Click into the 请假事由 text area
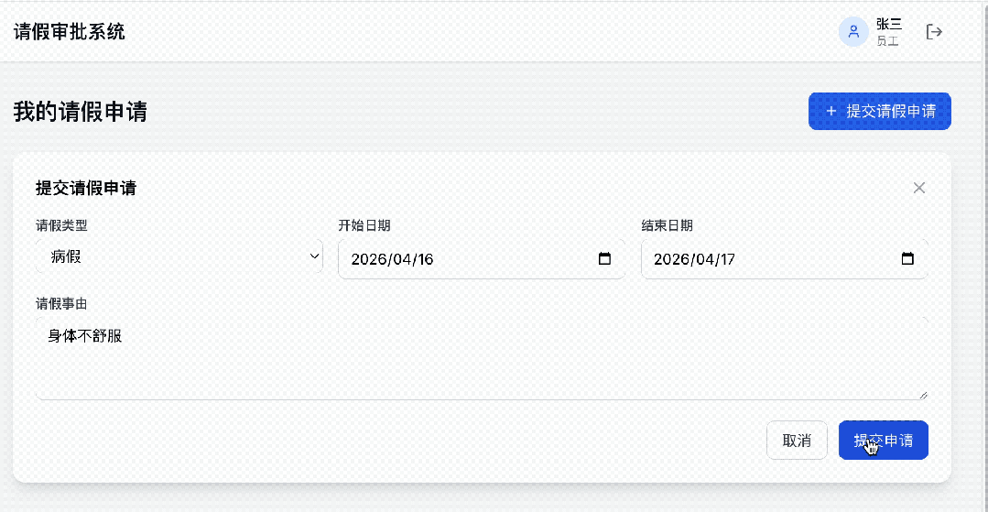Screen dimensions: 988x512 coord(482,359)
